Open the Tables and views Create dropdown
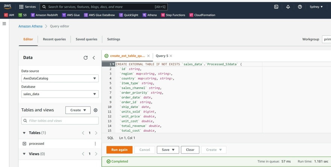Image resolution: width=331 pixels, height=167 pixels. click(x=78, y=110)
